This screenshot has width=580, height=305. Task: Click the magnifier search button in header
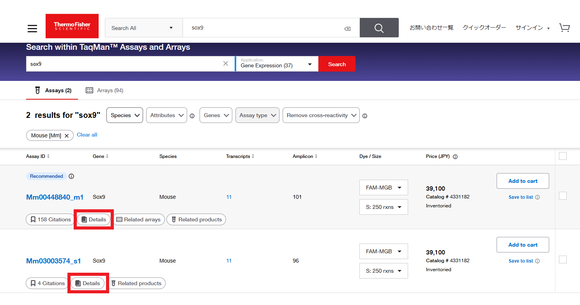(379, 28)
